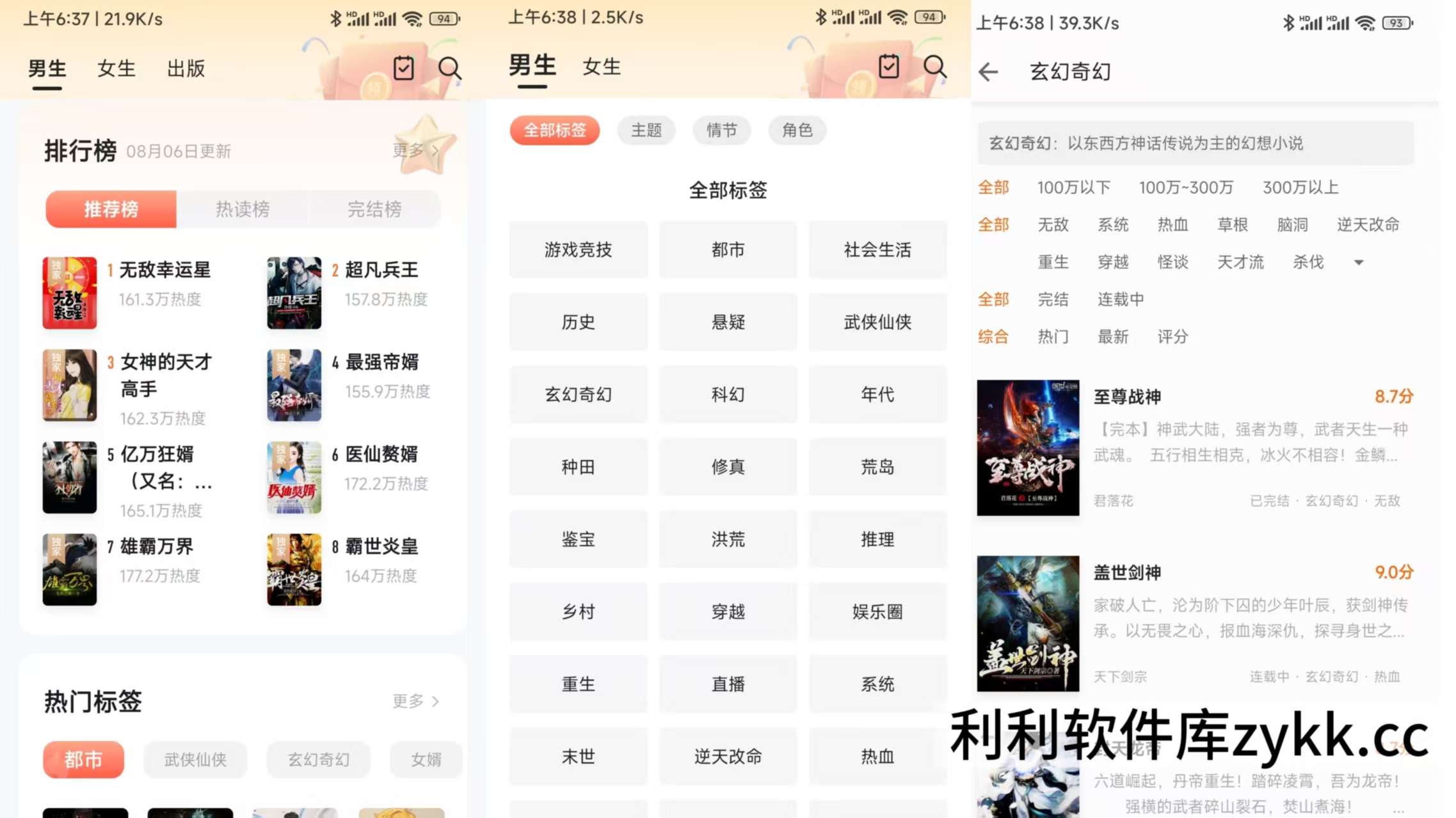Show the 完结榜 ranking
Image resolution: width=1456 pixels, height=818 pixels.
(x=374, y=209)
